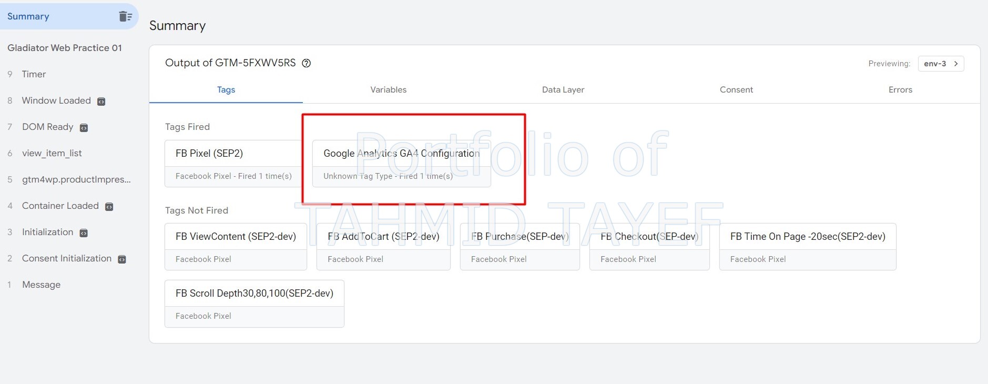Screen dimensions: 988x384
Task: Open the Data Layer tab
Action: 563,89
